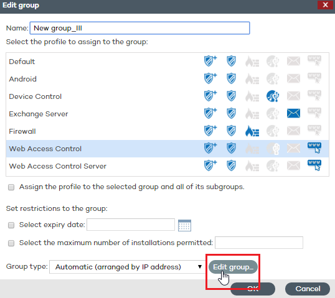Click the Exchange Server mail envelope icon
The width and height of the screenshot is (335, 298).
tap(293, 113)
